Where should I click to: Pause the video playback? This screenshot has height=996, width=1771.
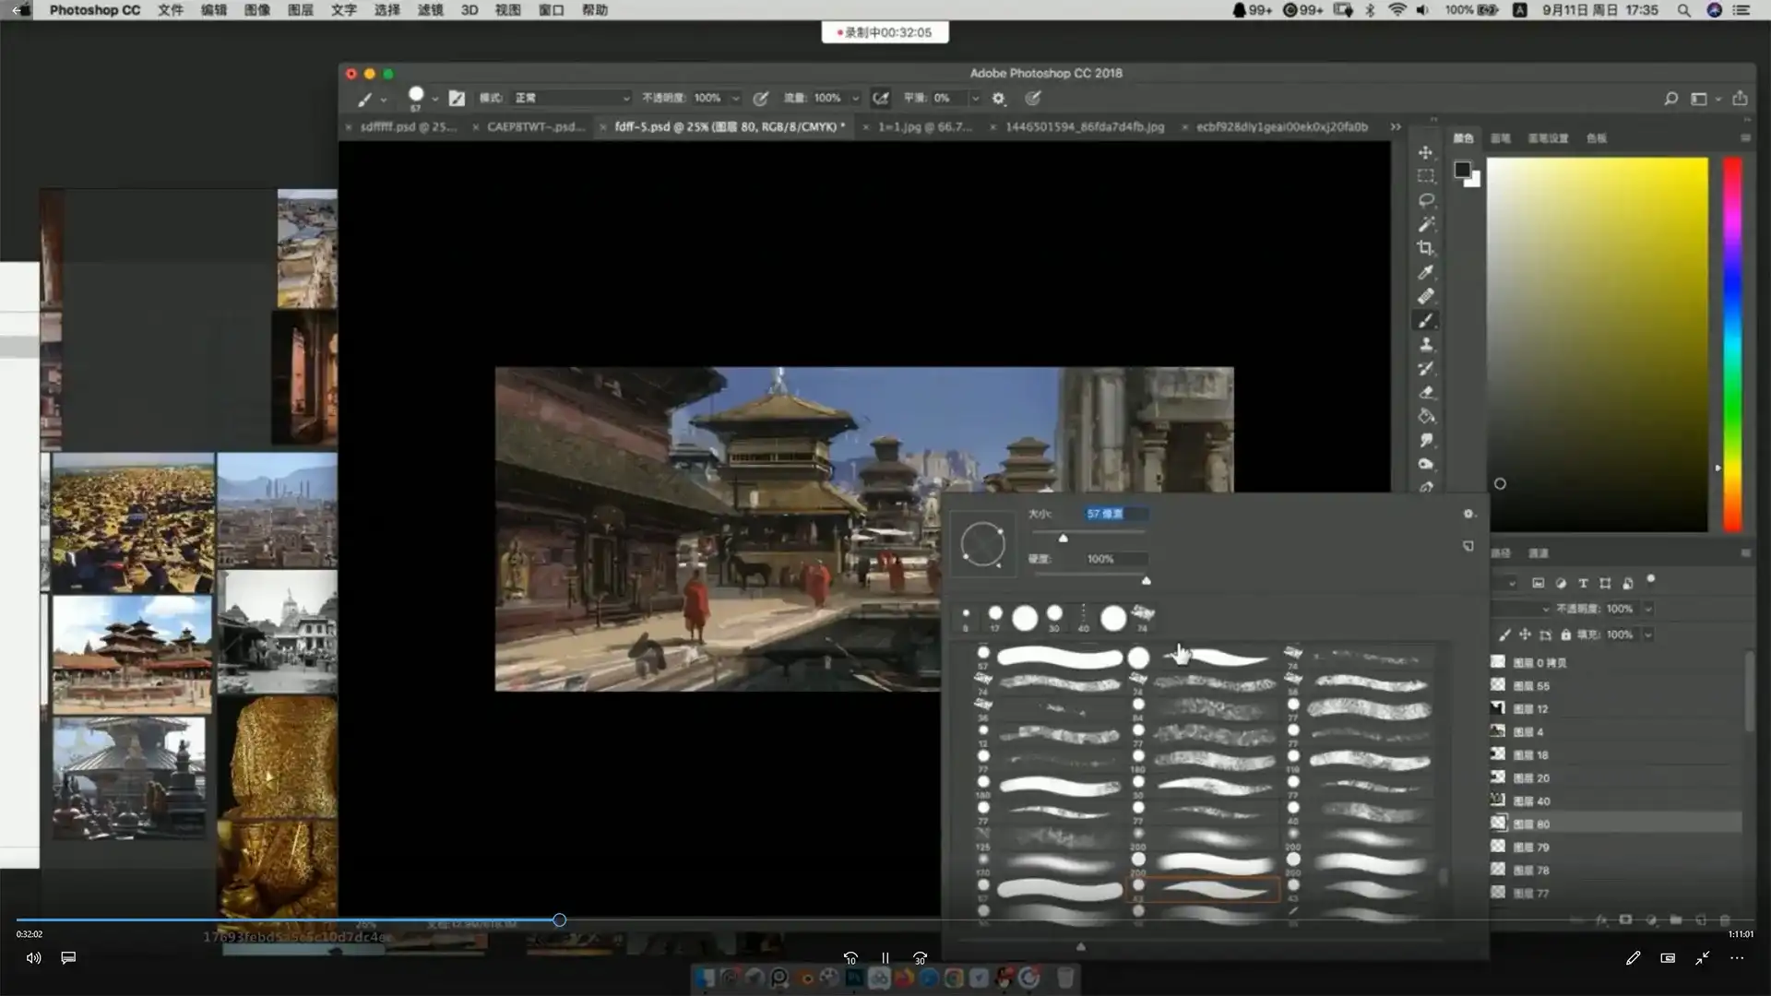point(885,958)
